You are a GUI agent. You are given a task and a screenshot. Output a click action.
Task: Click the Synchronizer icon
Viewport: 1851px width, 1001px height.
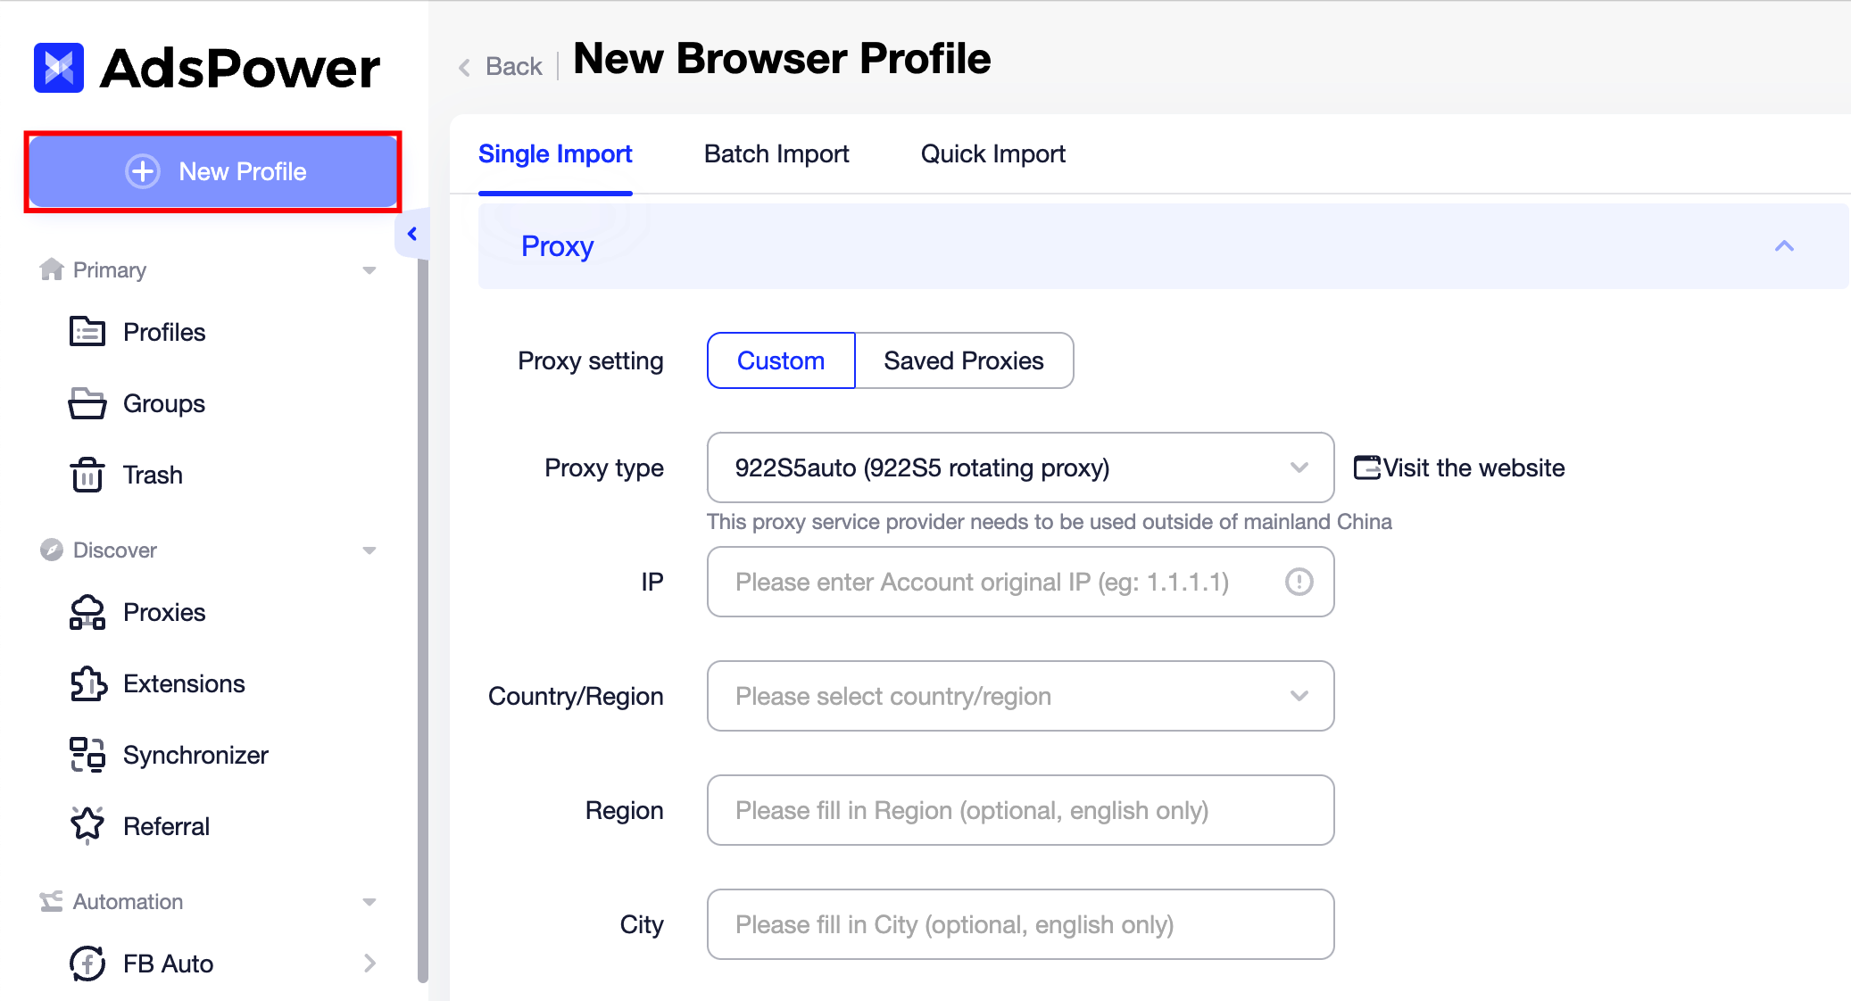(x=87, y=754)
